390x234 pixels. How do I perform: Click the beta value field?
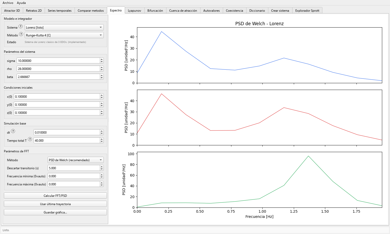click(x=58, y=77)
